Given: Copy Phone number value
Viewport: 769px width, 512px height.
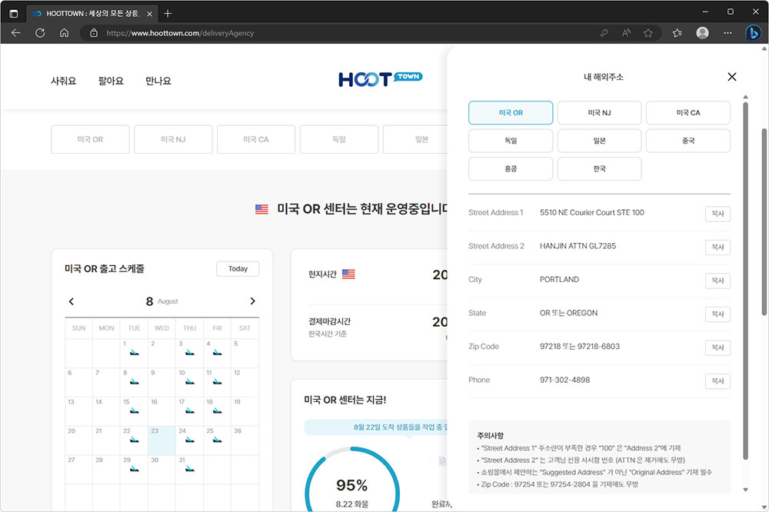Looking at the screenshot, I should coord(717,381).
